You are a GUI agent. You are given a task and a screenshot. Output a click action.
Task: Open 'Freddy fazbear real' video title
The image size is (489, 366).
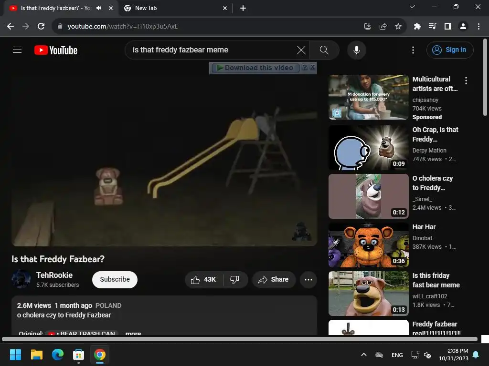436,329
